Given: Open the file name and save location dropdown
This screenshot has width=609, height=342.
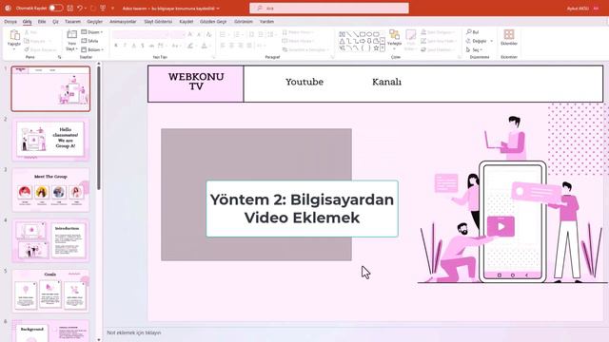Looking at the screenshot, I should click(171, 9).
